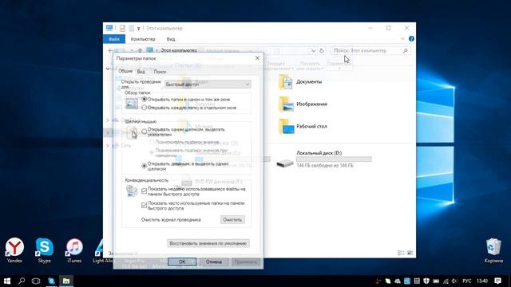Switch to the Поиск tab
Viewport: 511px width, 287px height.
[160, 72]
